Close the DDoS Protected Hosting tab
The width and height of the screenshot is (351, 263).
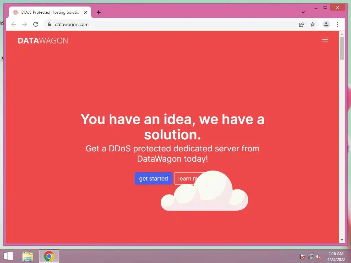click(85, 12)
